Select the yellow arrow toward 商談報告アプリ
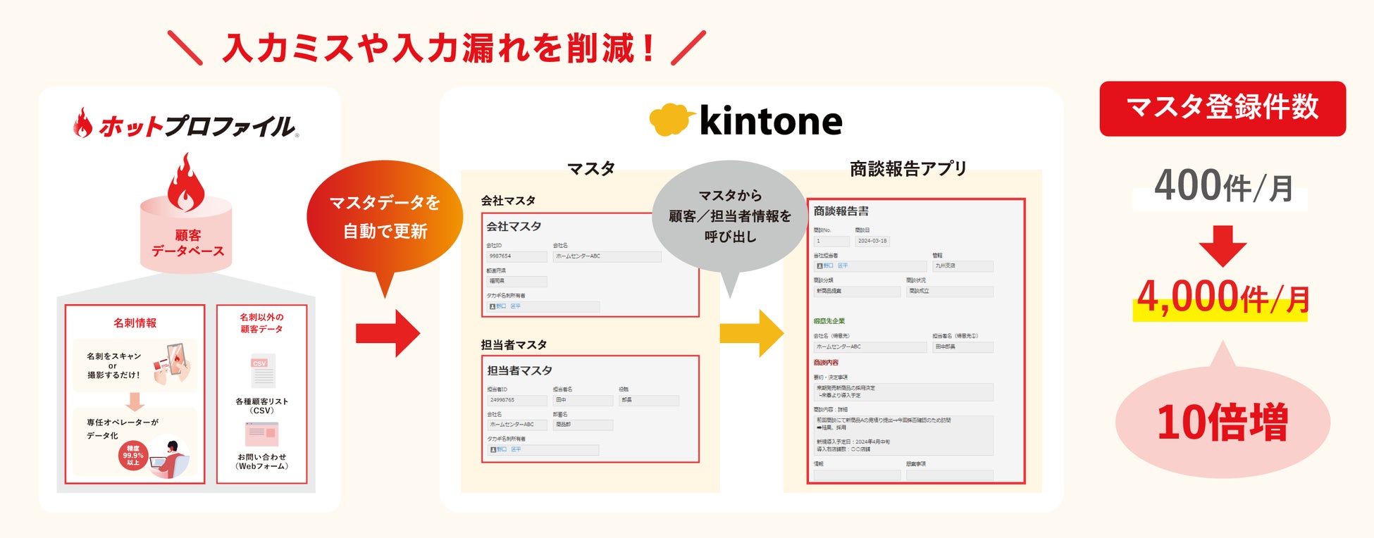 [x=752, y=333]
